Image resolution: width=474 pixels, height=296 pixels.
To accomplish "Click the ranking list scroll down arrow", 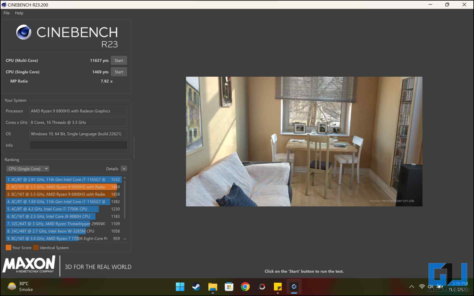I will (x=125, y=239).
